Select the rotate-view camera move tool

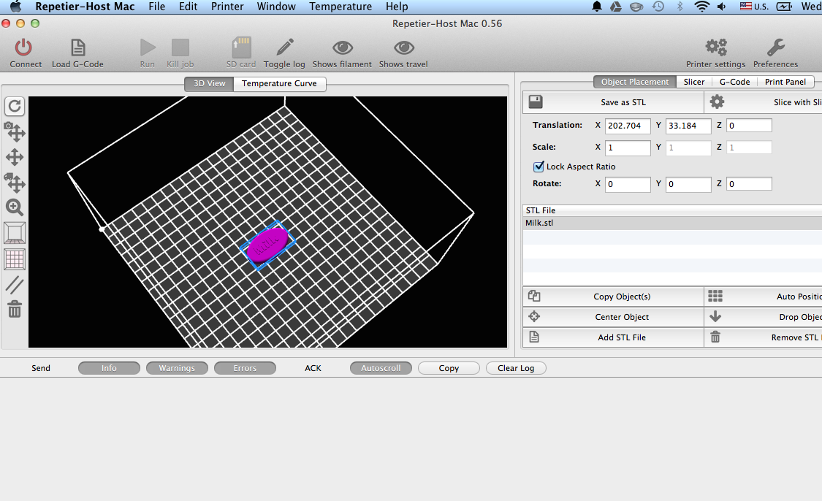pos(15,131)
